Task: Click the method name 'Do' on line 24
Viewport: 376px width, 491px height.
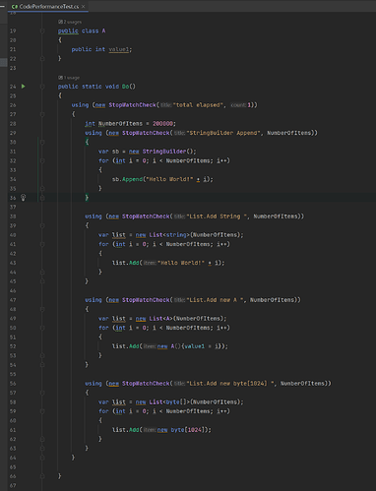Action: pos(126,87)
